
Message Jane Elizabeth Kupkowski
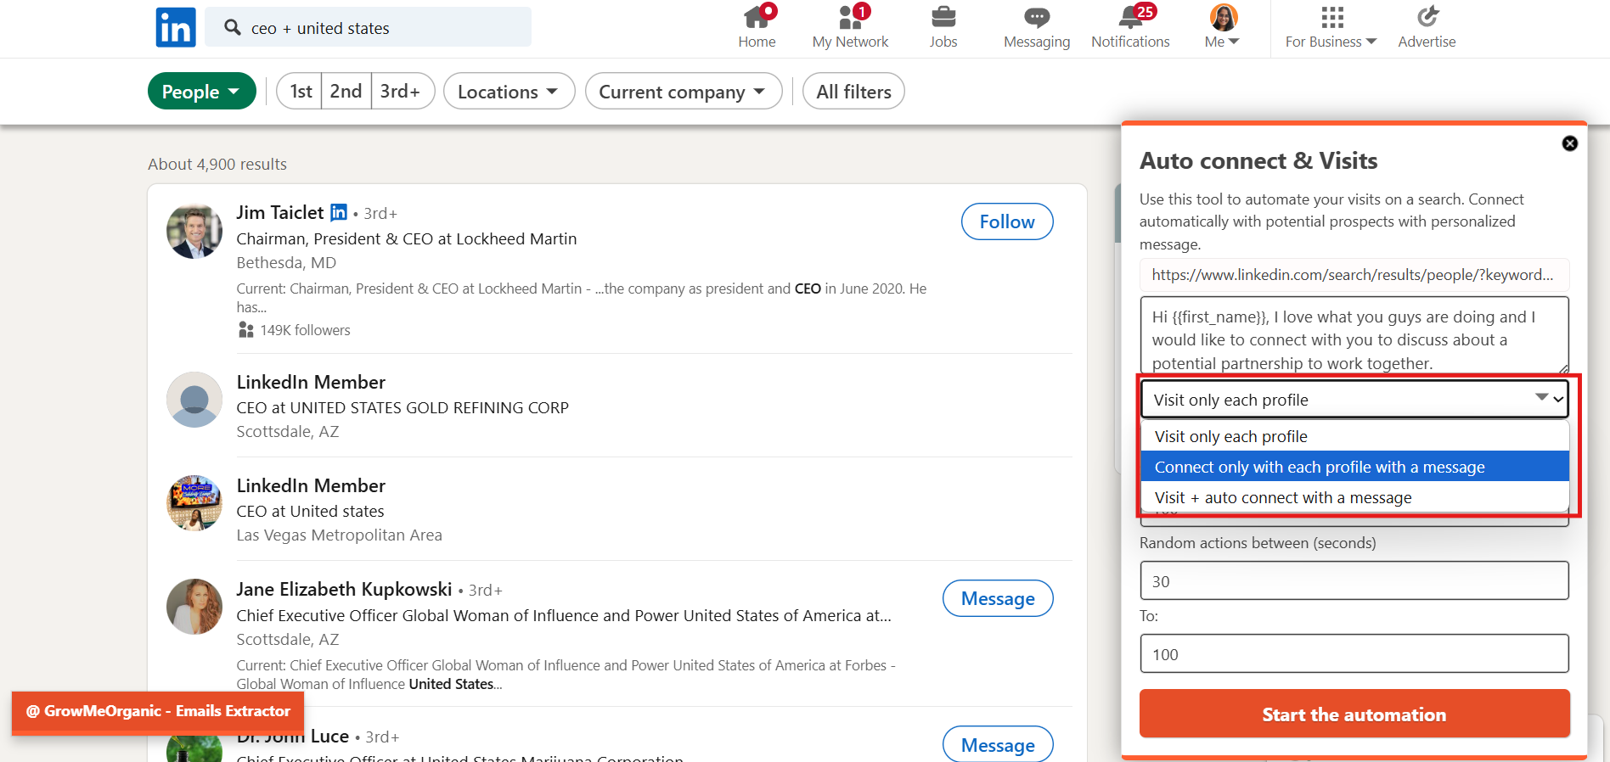pos(998,598)
